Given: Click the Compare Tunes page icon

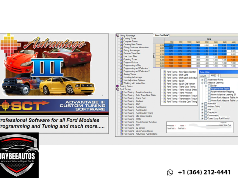Looking at the screenshot, I should tap(121, 42).
